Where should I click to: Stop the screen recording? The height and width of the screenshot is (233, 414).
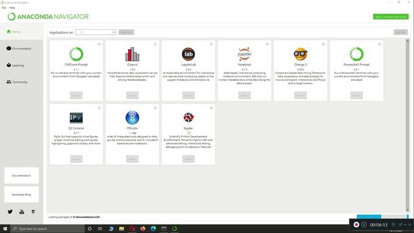click(356, 225)
